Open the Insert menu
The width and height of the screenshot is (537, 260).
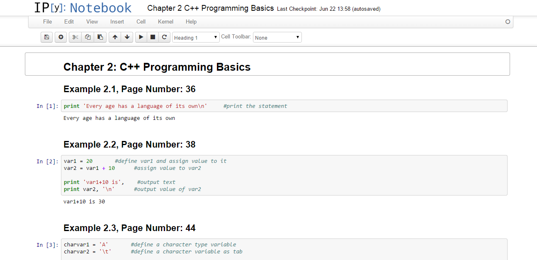coord(117,21)
